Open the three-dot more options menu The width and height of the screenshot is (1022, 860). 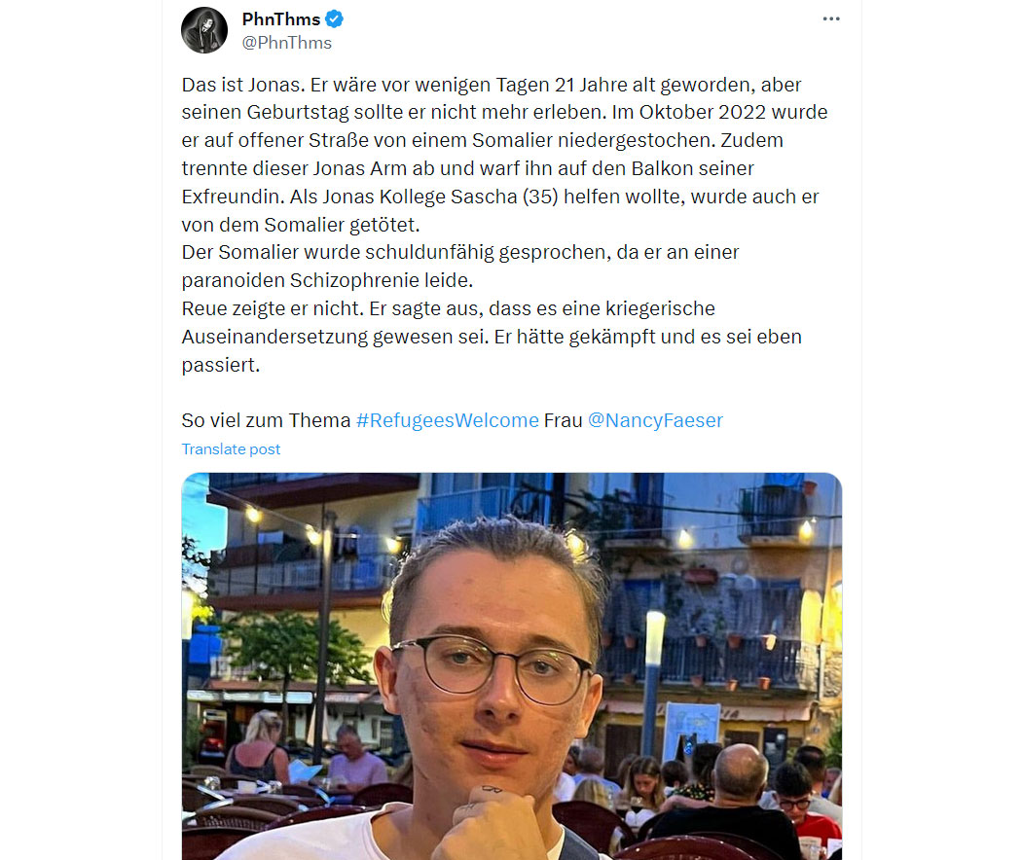pyautogui.click(x=831, y=18)
